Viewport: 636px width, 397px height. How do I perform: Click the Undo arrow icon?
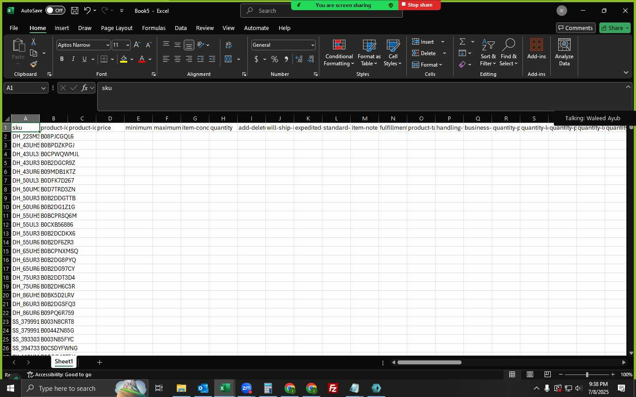click(x=87, y=11)
